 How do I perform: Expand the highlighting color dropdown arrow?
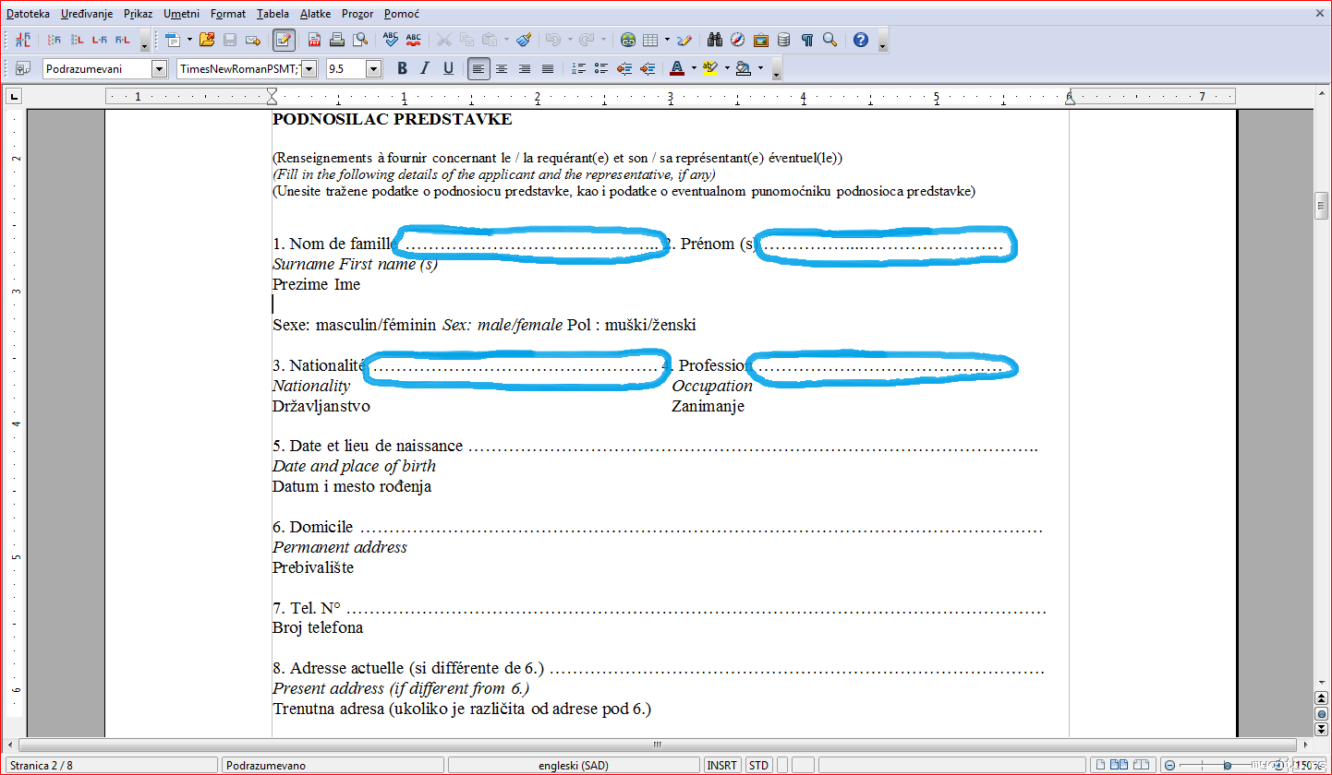coord(727,68)
